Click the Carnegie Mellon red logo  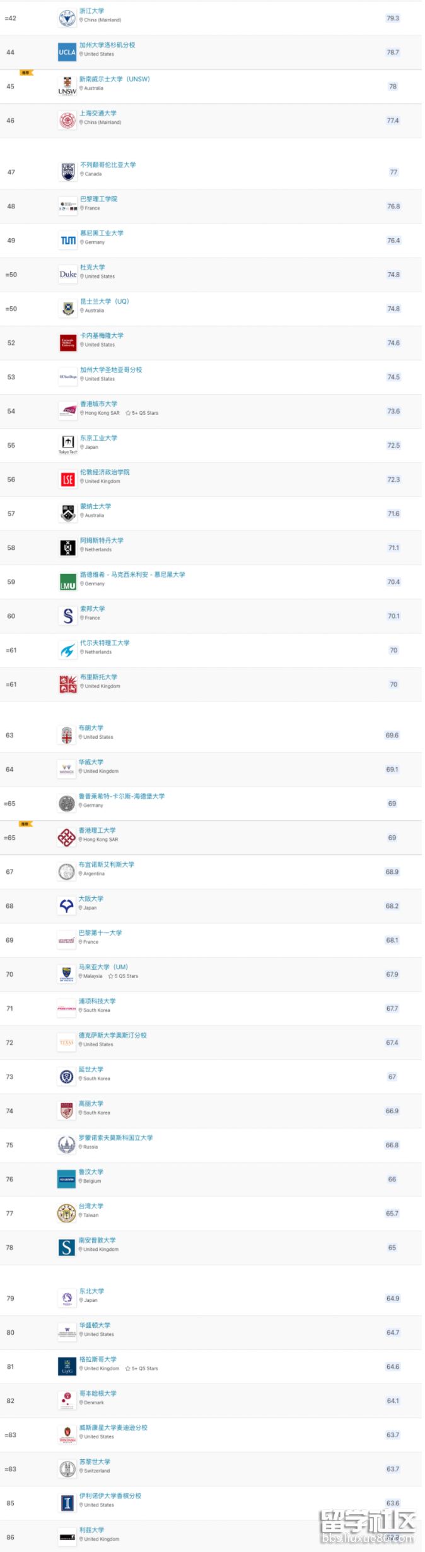pyautogui.click(x=67, y=343)
